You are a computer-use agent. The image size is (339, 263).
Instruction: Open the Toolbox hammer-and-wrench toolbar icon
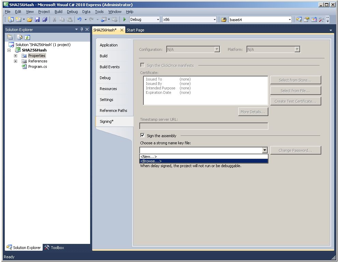pos(321,20)
